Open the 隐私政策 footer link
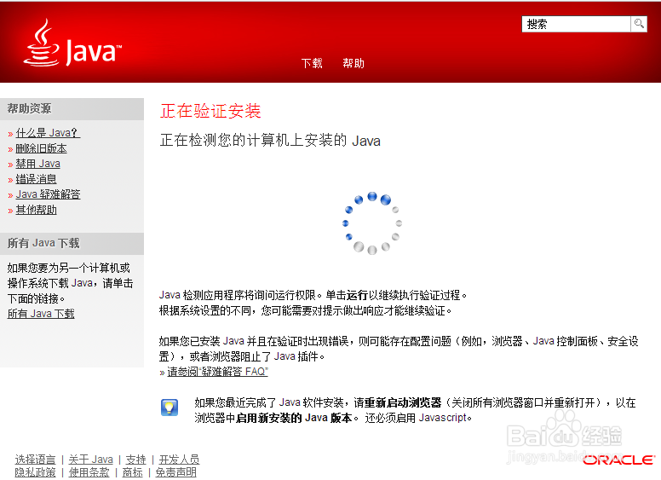661x480 pixels. 36,472
